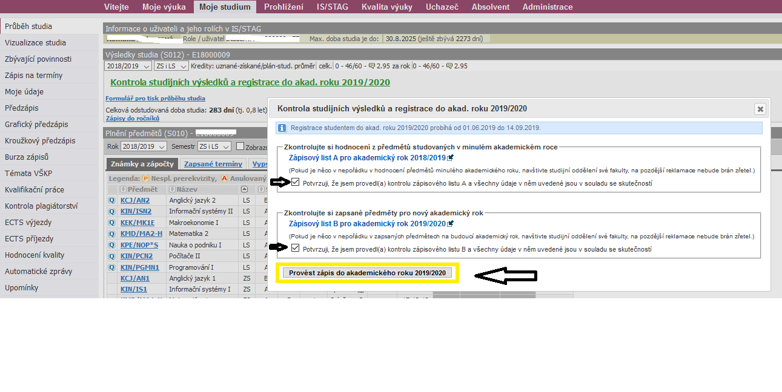Uncheck confirmation checkbox for zápisový list A
782x392 pixels.
point(295,183)
